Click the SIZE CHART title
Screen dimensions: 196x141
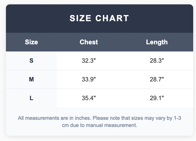tap(99, 18)
